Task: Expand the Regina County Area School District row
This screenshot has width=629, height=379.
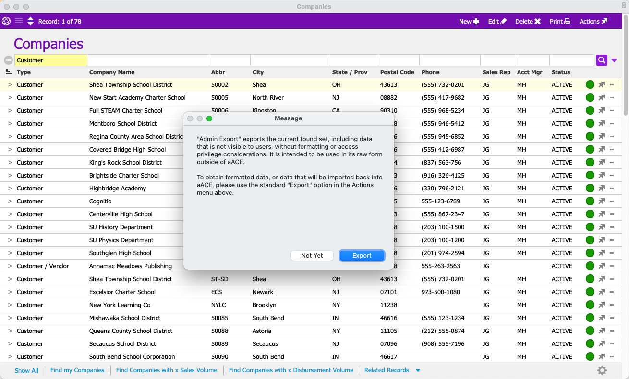Action: (x=10, y=136)
